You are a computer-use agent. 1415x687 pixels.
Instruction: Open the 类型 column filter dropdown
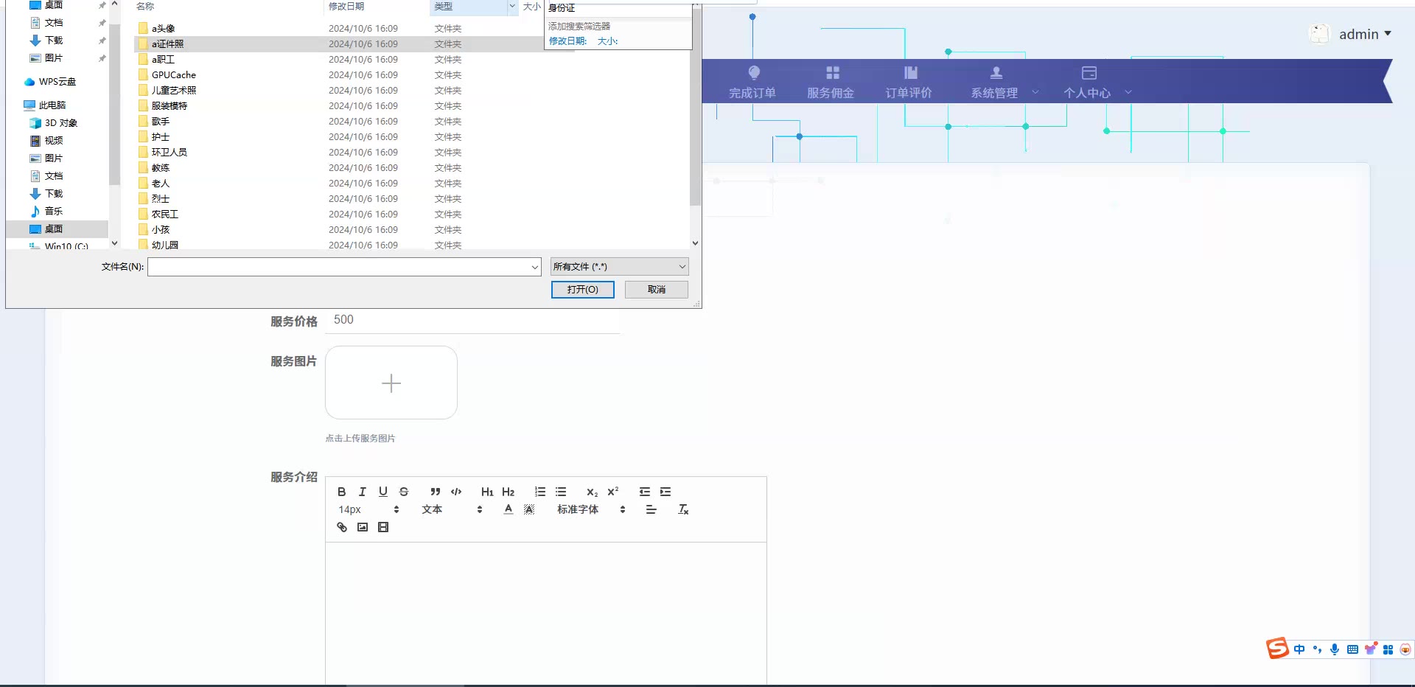point(511,7)
